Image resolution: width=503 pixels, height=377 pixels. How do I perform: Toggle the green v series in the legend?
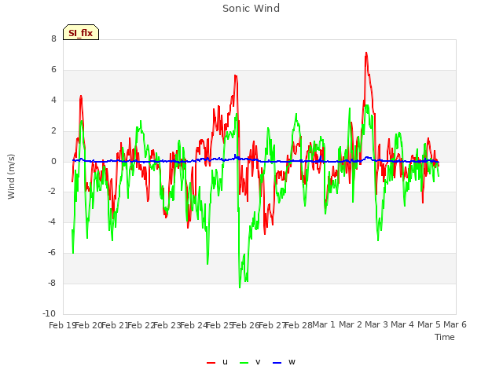pyautogui.click(x=250, y=362)
